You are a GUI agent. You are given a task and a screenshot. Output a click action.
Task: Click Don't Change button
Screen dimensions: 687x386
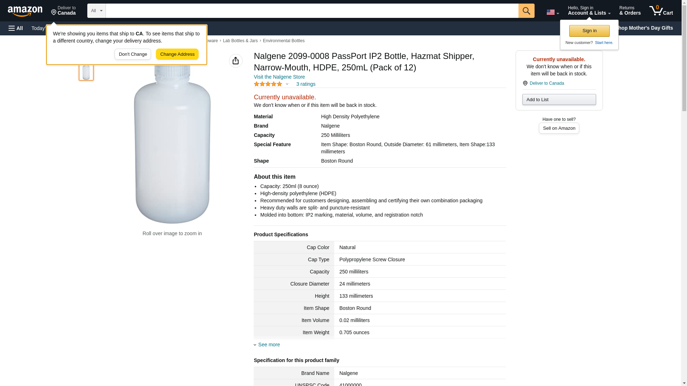pos(133,54)
